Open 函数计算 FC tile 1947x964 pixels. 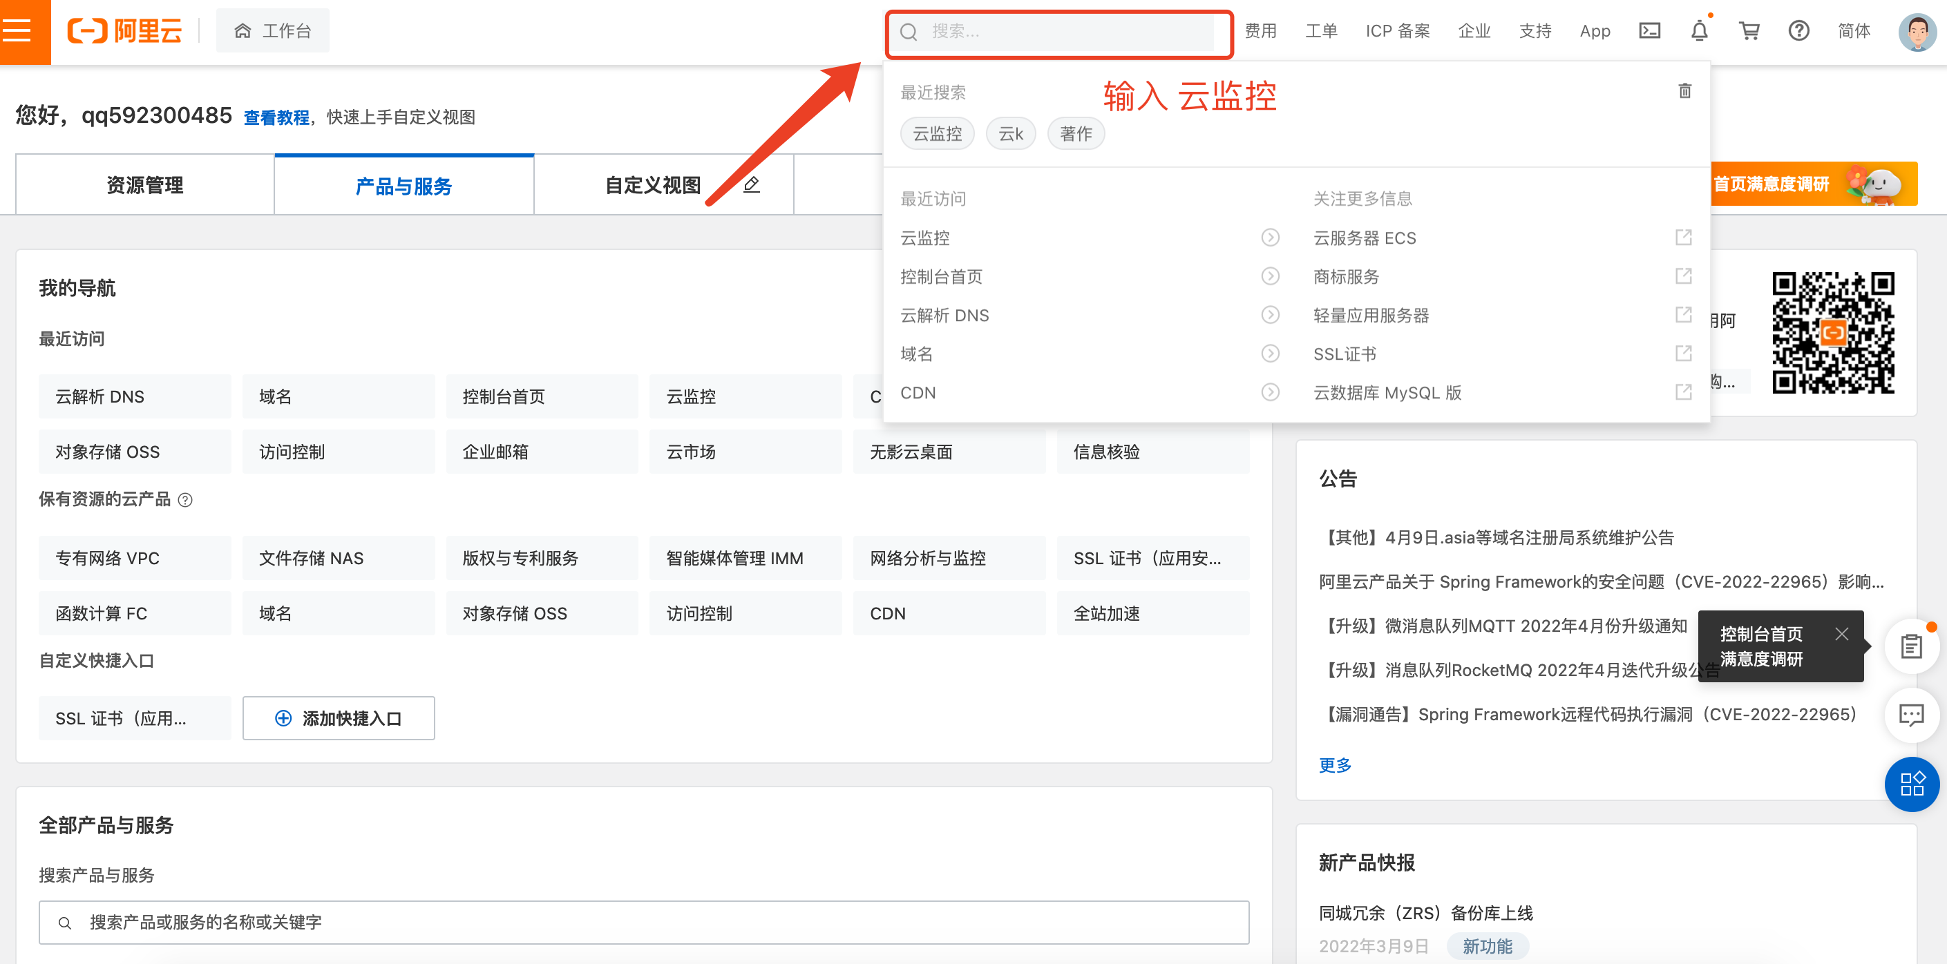coord(135,613)
